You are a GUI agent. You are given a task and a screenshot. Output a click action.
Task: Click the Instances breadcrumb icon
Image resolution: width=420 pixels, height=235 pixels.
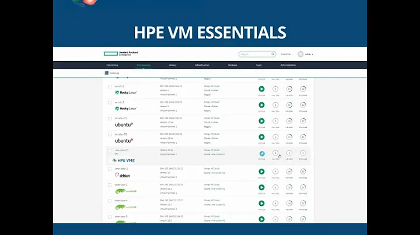pos(107,73)
